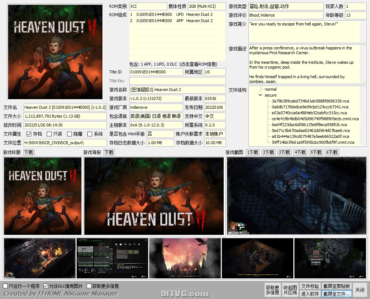The image size is (370, 299).
Task: Open the large main game screenshot
Action: coord(297,196)
